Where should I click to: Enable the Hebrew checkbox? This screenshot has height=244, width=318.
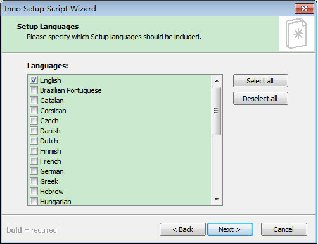click(x=34, y=192)
